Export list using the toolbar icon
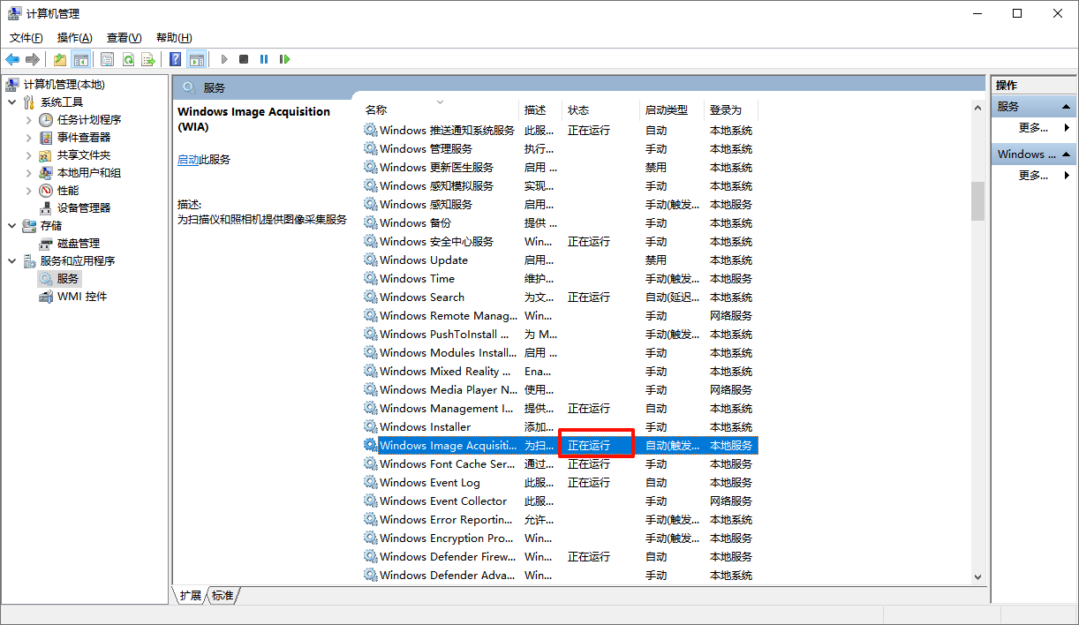The image size is (1079, 625). [x=148, y=59]
